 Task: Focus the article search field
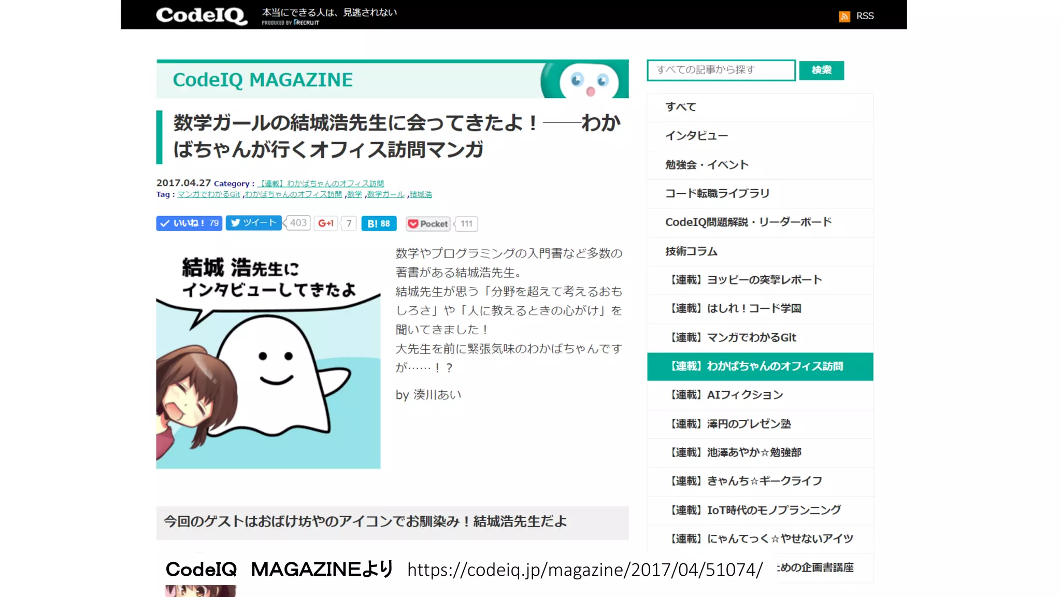click(721, 70)
